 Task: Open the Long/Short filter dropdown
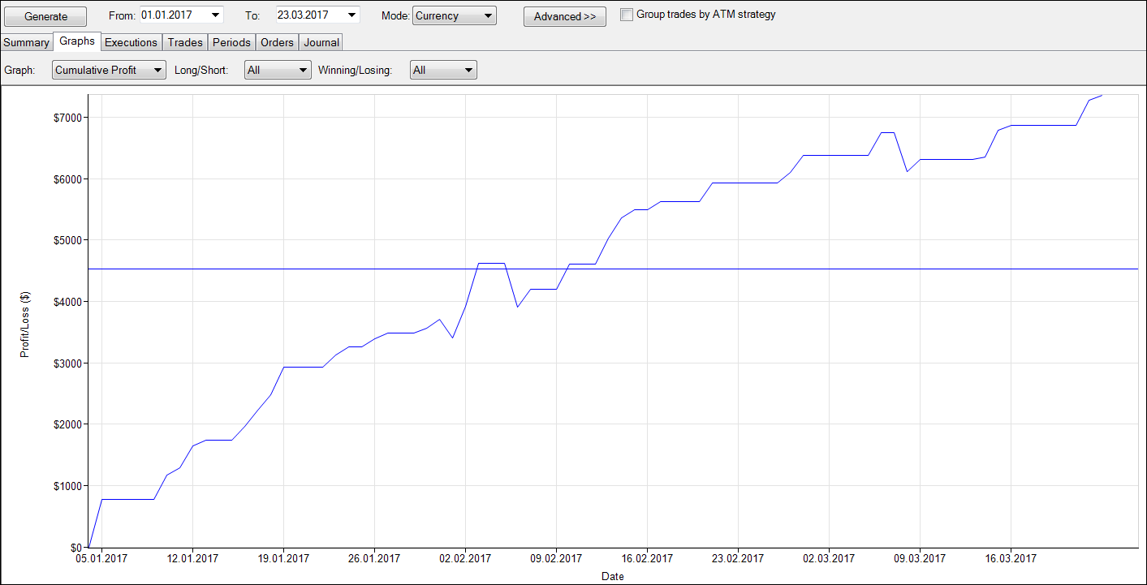[304, 71]
